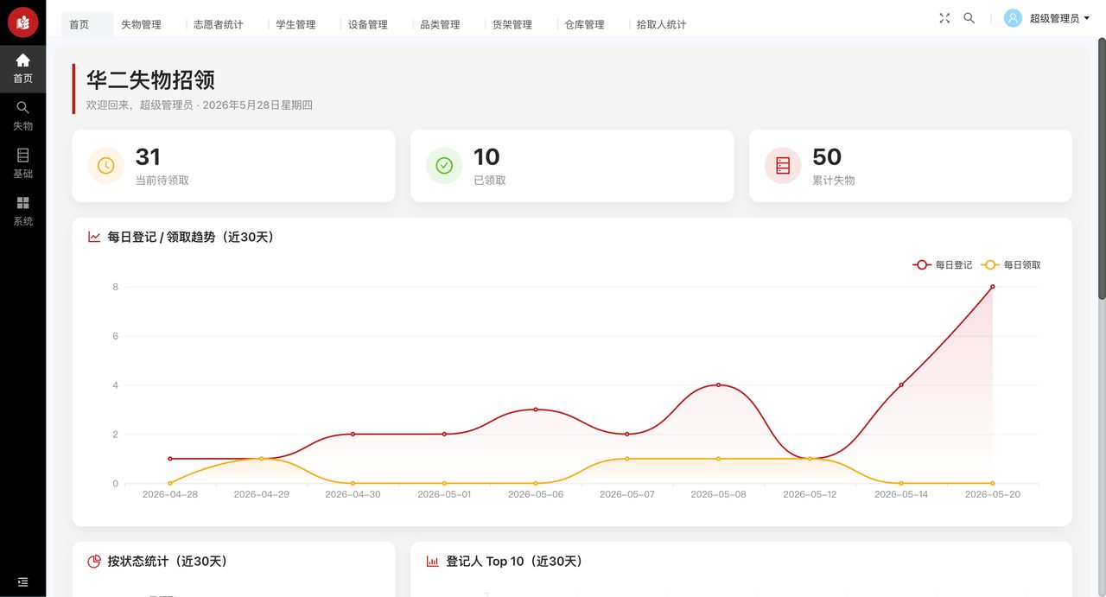Open the 基础 sidebar section
This screenshot has height=597, width=1106.
click(22, 162)
